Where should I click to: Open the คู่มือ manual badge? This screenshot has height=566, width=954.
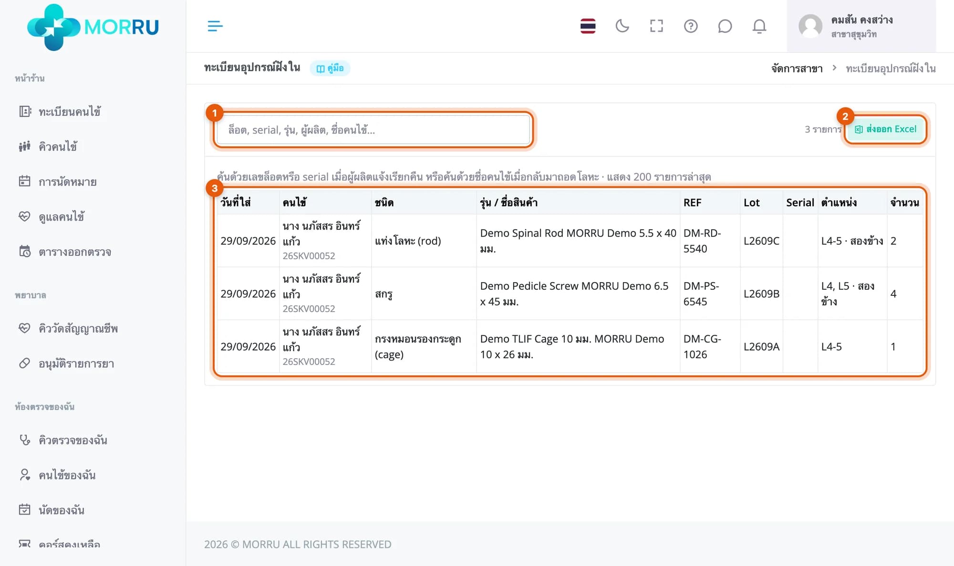point(330,68)
